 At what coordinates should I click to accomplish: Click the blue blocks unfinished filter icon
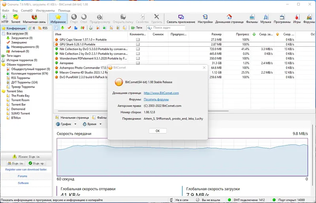pyautogui.click(x=76, y=28)
